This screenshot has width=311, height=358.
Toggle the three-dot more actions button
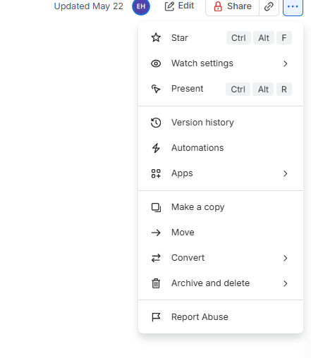(293, 6)
